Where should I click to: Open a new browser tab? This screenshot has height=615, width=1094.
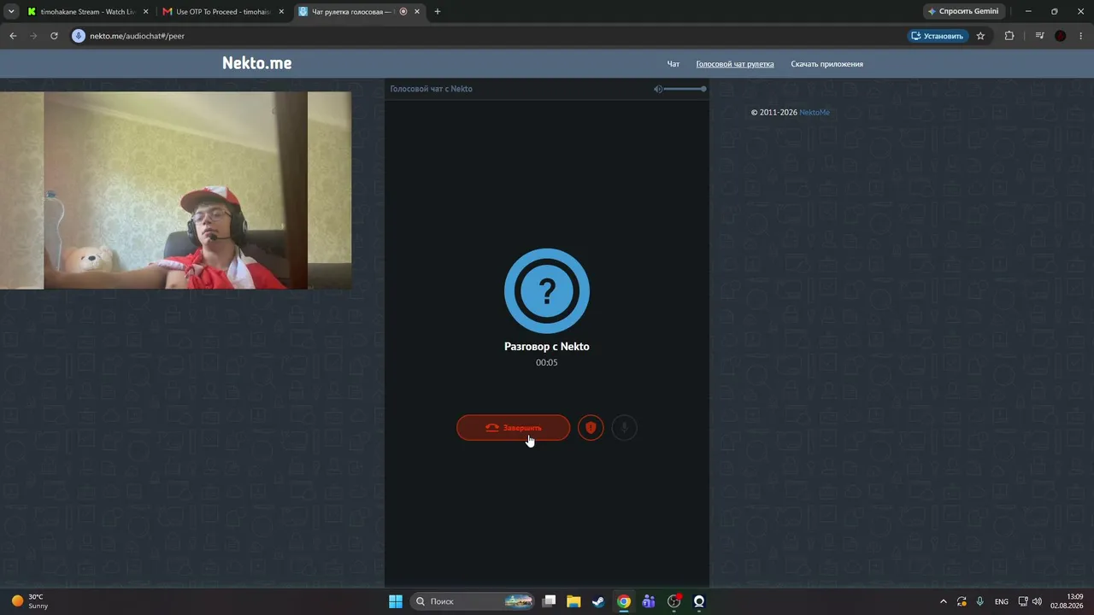(x=438, y=12)
